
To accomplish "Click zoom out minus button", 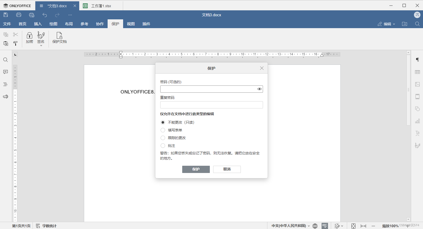I will tap(373, 226).
